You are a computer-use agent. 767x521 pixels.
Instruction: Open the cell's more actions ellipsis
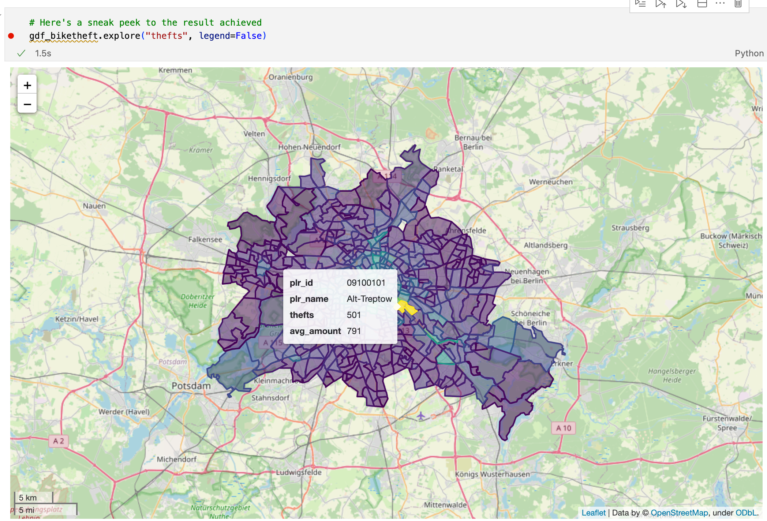click(x=720, y=3)
